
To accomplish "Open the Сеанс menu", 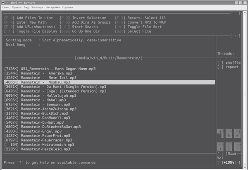I will 5,7.
